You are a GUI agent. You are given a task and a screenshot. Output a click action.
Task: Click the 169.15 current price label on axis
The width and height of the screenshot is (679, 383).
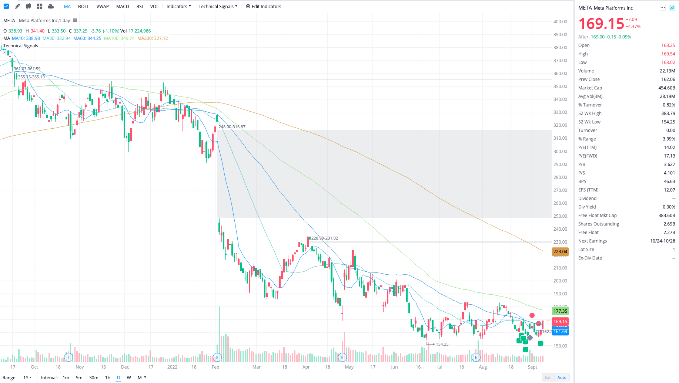click(560, 321)
